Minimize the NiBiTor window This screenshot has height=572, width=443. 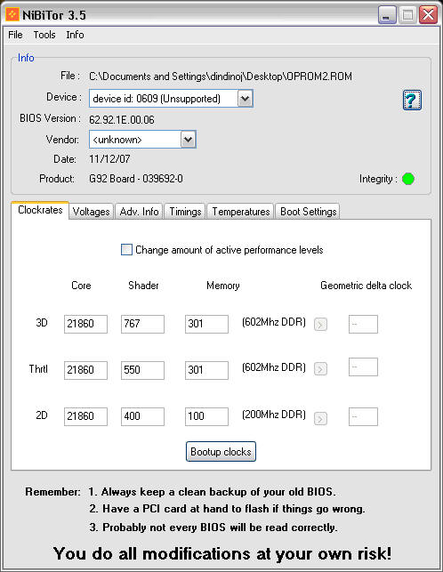click(387, 15)
